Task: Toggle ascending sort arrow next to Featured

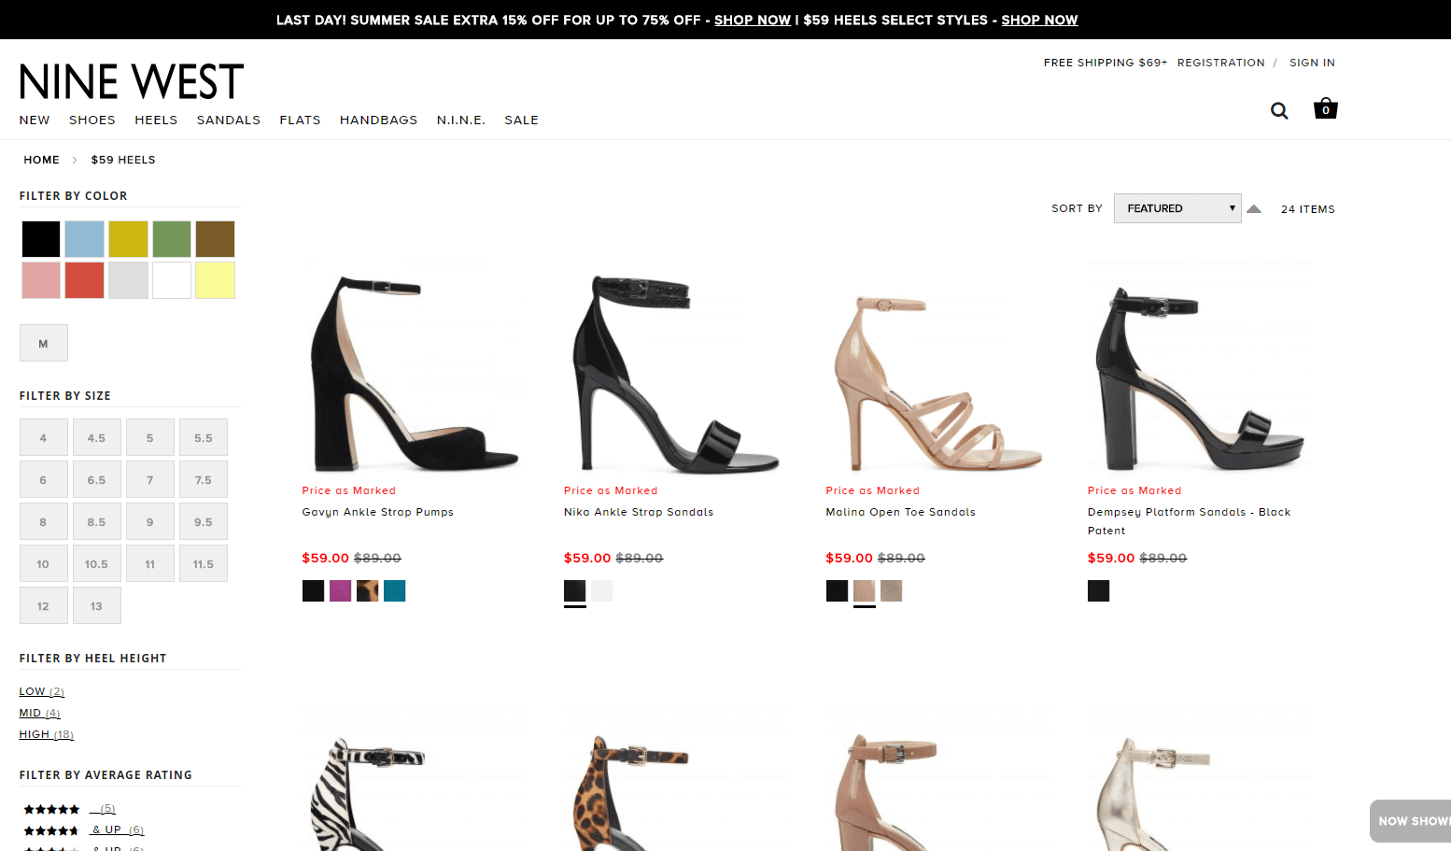Action: (x=1254, y=209)
